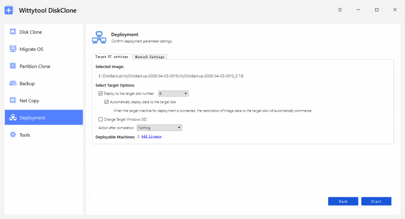Click the 'Confirm deployment parameter settings.' subtitle

(x=142, y=41)
